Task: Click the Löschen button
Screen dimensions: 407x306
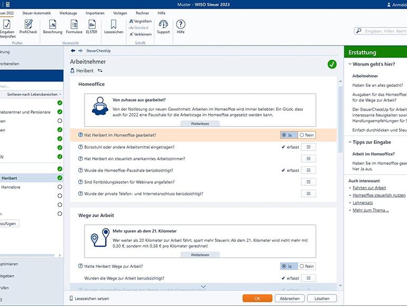Action: (322, 299)
